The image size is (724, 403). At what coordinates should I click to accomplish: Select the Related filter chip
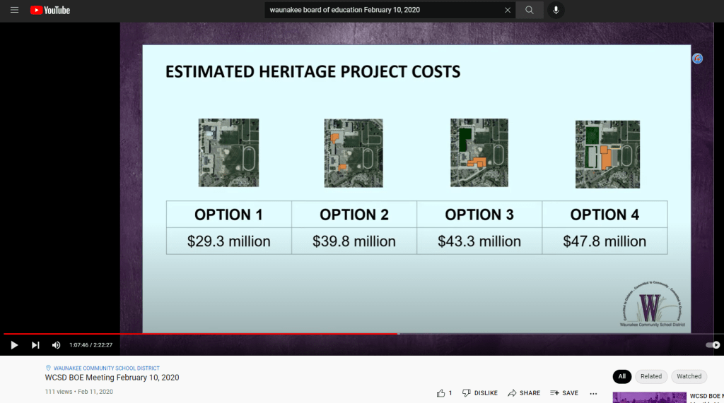coord(650,376)
